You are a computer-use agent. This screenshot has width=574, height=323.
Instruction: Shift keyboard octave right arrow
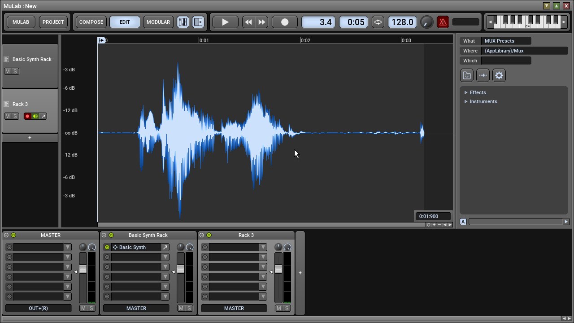point(564,22)
